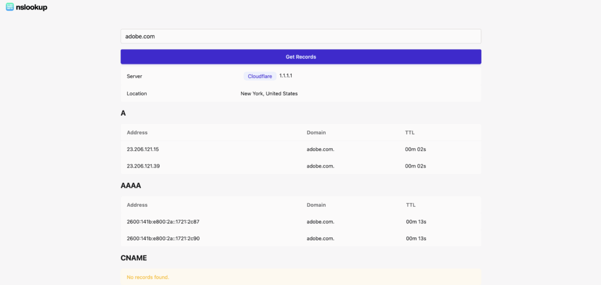
Task: Focus the adobe.com domain input field
Action: click(301, 36)
